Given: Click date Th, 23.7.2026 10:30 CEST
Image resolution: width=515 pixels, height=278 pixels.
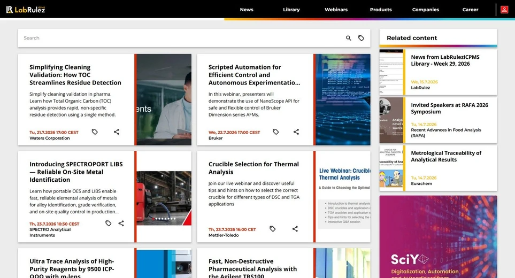Looking at the screenshot, I should [x=54, y=224].
